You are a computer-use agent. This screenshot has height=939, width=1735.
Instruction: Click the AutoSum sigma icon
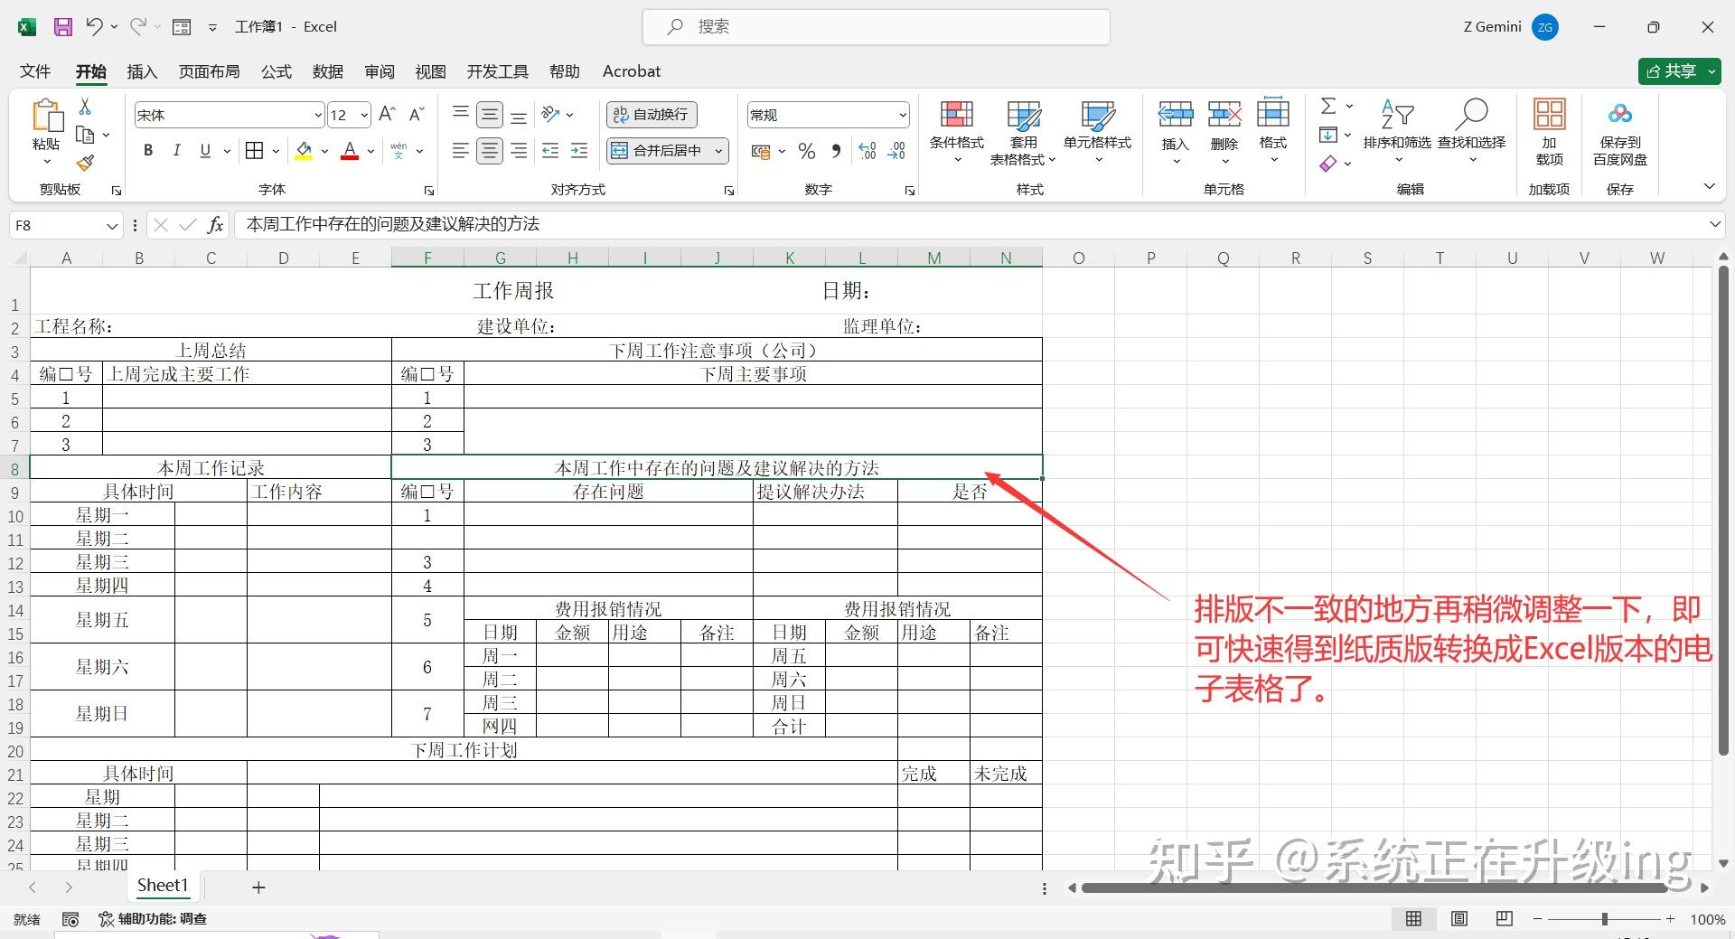pyautogui.click(x=1328, y=107)
